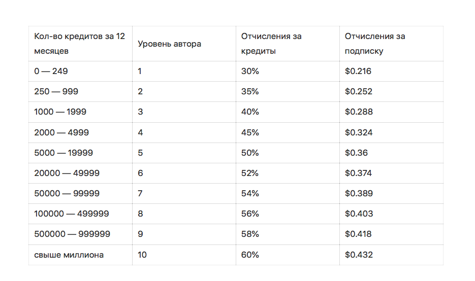
Task: Select the author level 10 cell
Action: (x=184, y=255)
